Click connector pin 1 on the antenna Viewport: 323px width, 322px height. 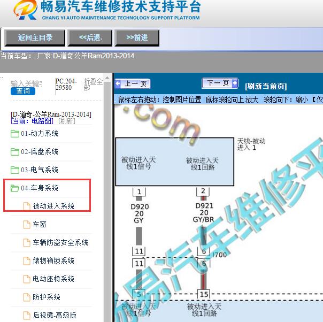(139, 192)
